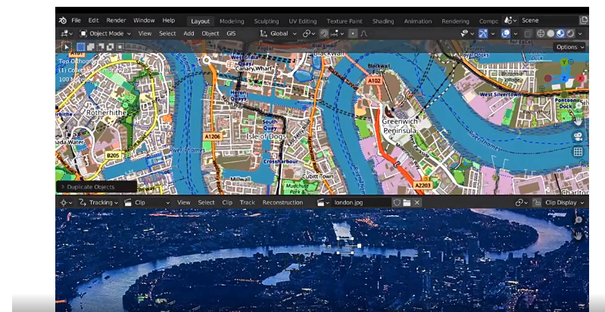
Task: Open object type visibility dropdown
Action: tap(468, 33)
